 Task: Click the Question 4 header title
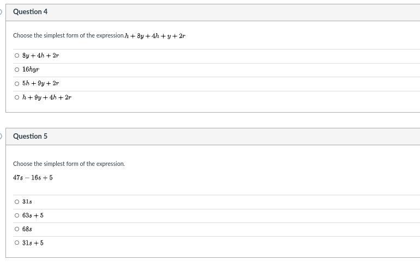tap(30, 12)
